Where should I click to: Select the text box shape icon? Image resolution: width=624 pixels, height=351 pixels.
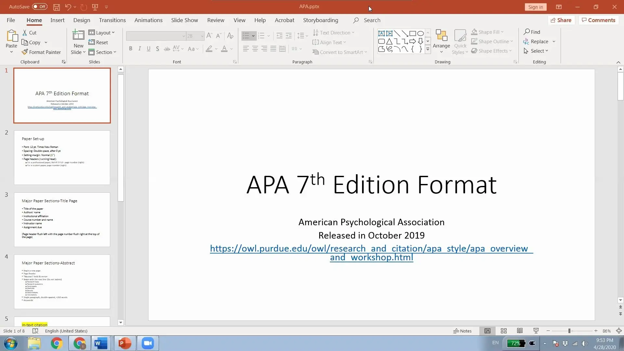point(382,33)
